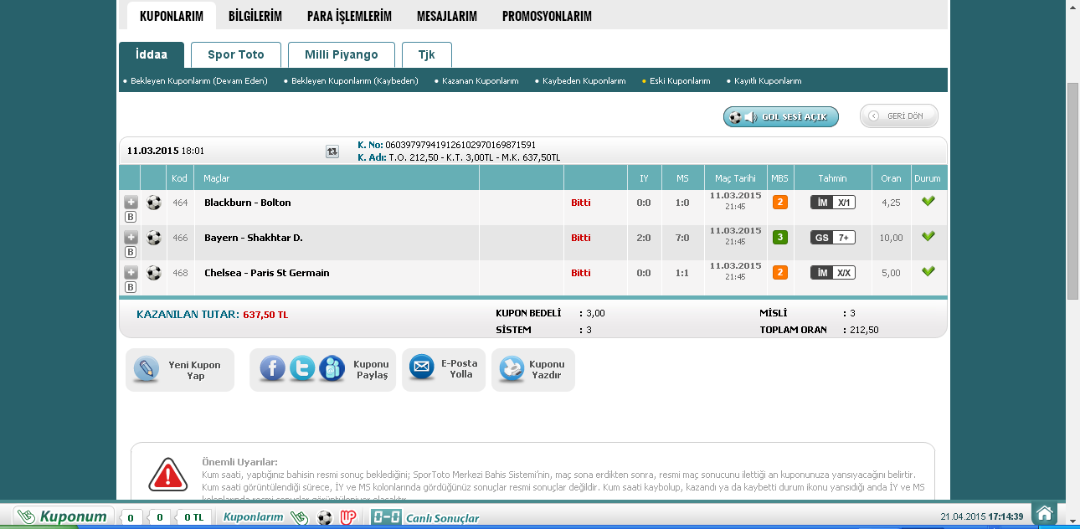The image size is (1080, 529).
Task: Open the PARA İŞLEMLERİM main tab
Action: pos(349,16)
